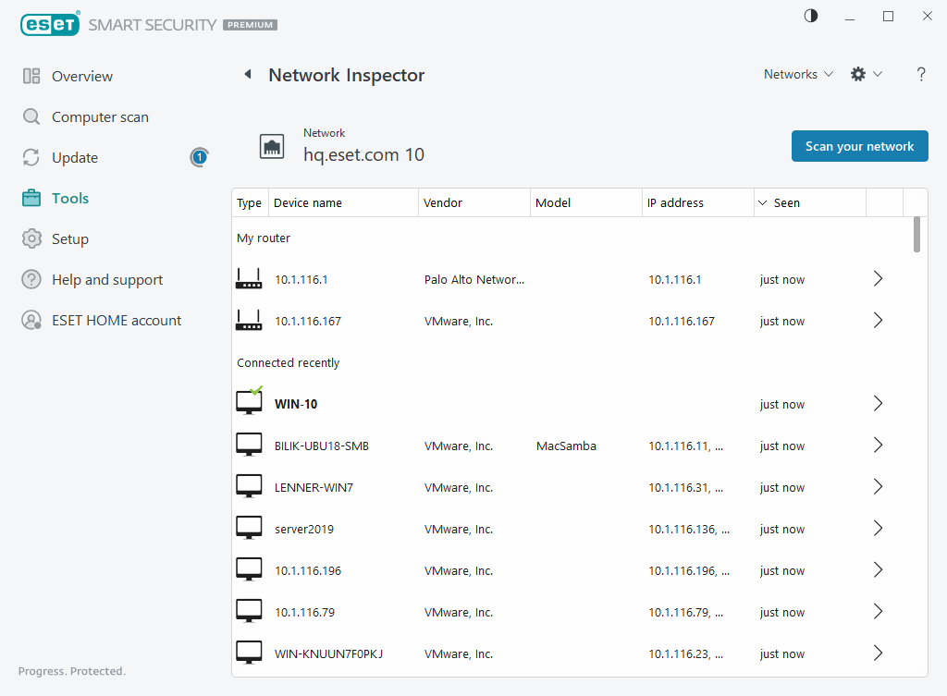Click the back arrow beside Network Inspector
This screenshot has height=696, width=947.
click(x=248, y=74)
